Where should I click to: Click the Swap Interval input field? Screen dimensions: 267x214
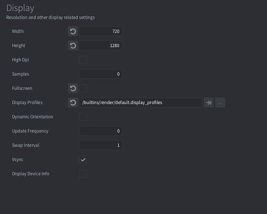[x=101, y=145]
